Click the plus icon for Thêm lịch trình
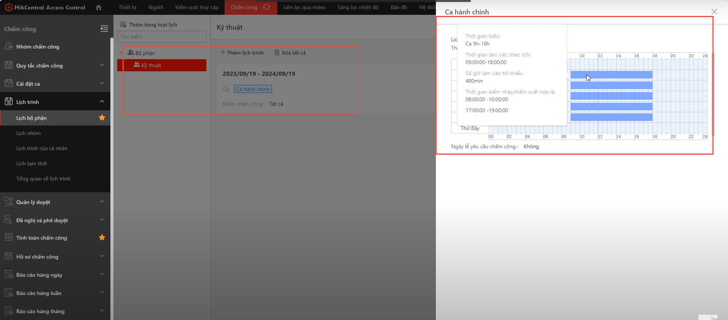 (x=223, y=53)
